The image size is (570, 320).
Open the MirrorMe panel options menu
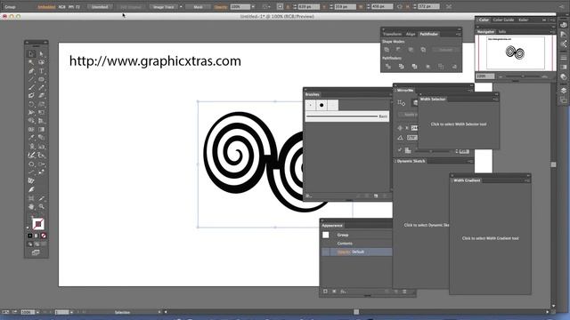470,91
